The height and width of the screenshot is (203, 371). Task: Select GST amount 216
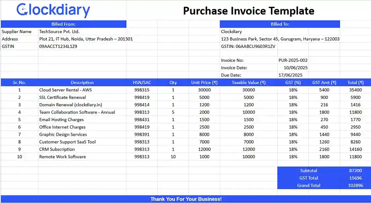click(x=324, y=105)
